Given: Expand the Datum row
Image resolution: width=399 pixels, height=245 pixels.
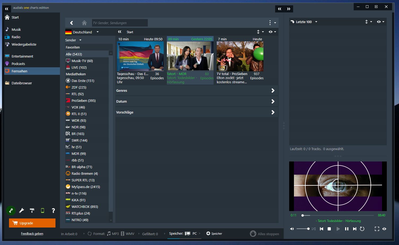Looking at the screenshot, I should [x=197, y=101].
